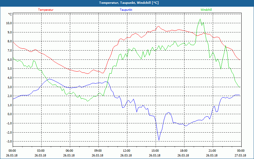Click the 1,0 y-axis value
The height and width of the screenshot is (159, 254).
coord(9,105)
